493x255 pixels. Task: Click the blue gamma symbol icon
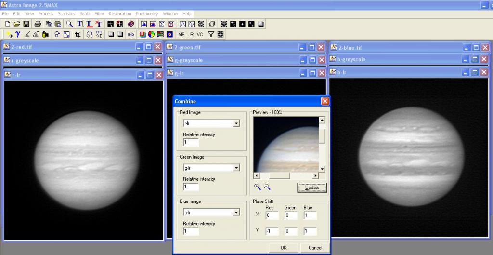pyautogui.click(x=18, y=34)
